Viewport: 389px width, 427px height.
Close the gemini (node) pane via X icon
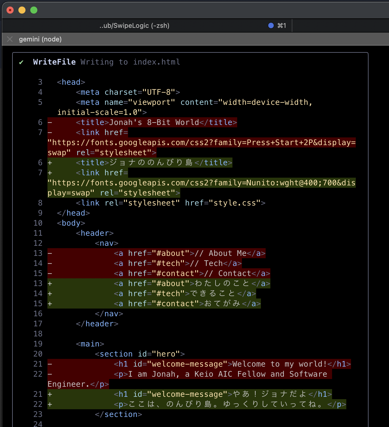10,39
